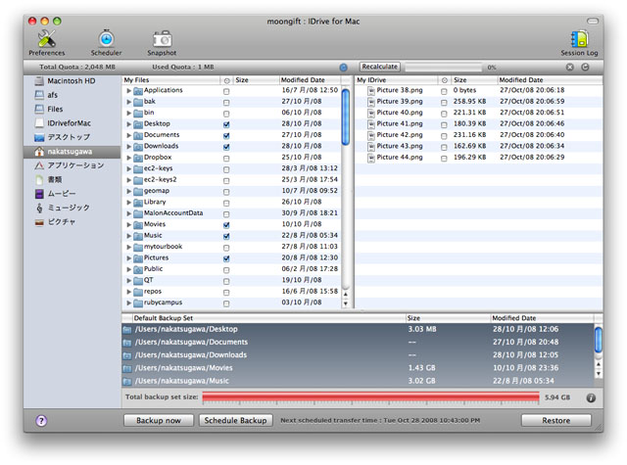Click the Restore button

[555, 420]
